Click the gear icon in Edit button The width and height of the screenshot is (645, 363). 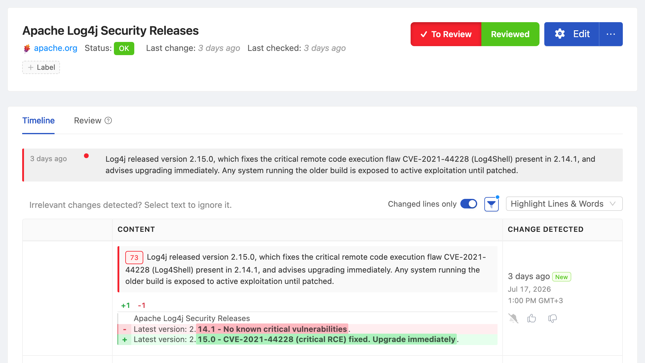560,34
